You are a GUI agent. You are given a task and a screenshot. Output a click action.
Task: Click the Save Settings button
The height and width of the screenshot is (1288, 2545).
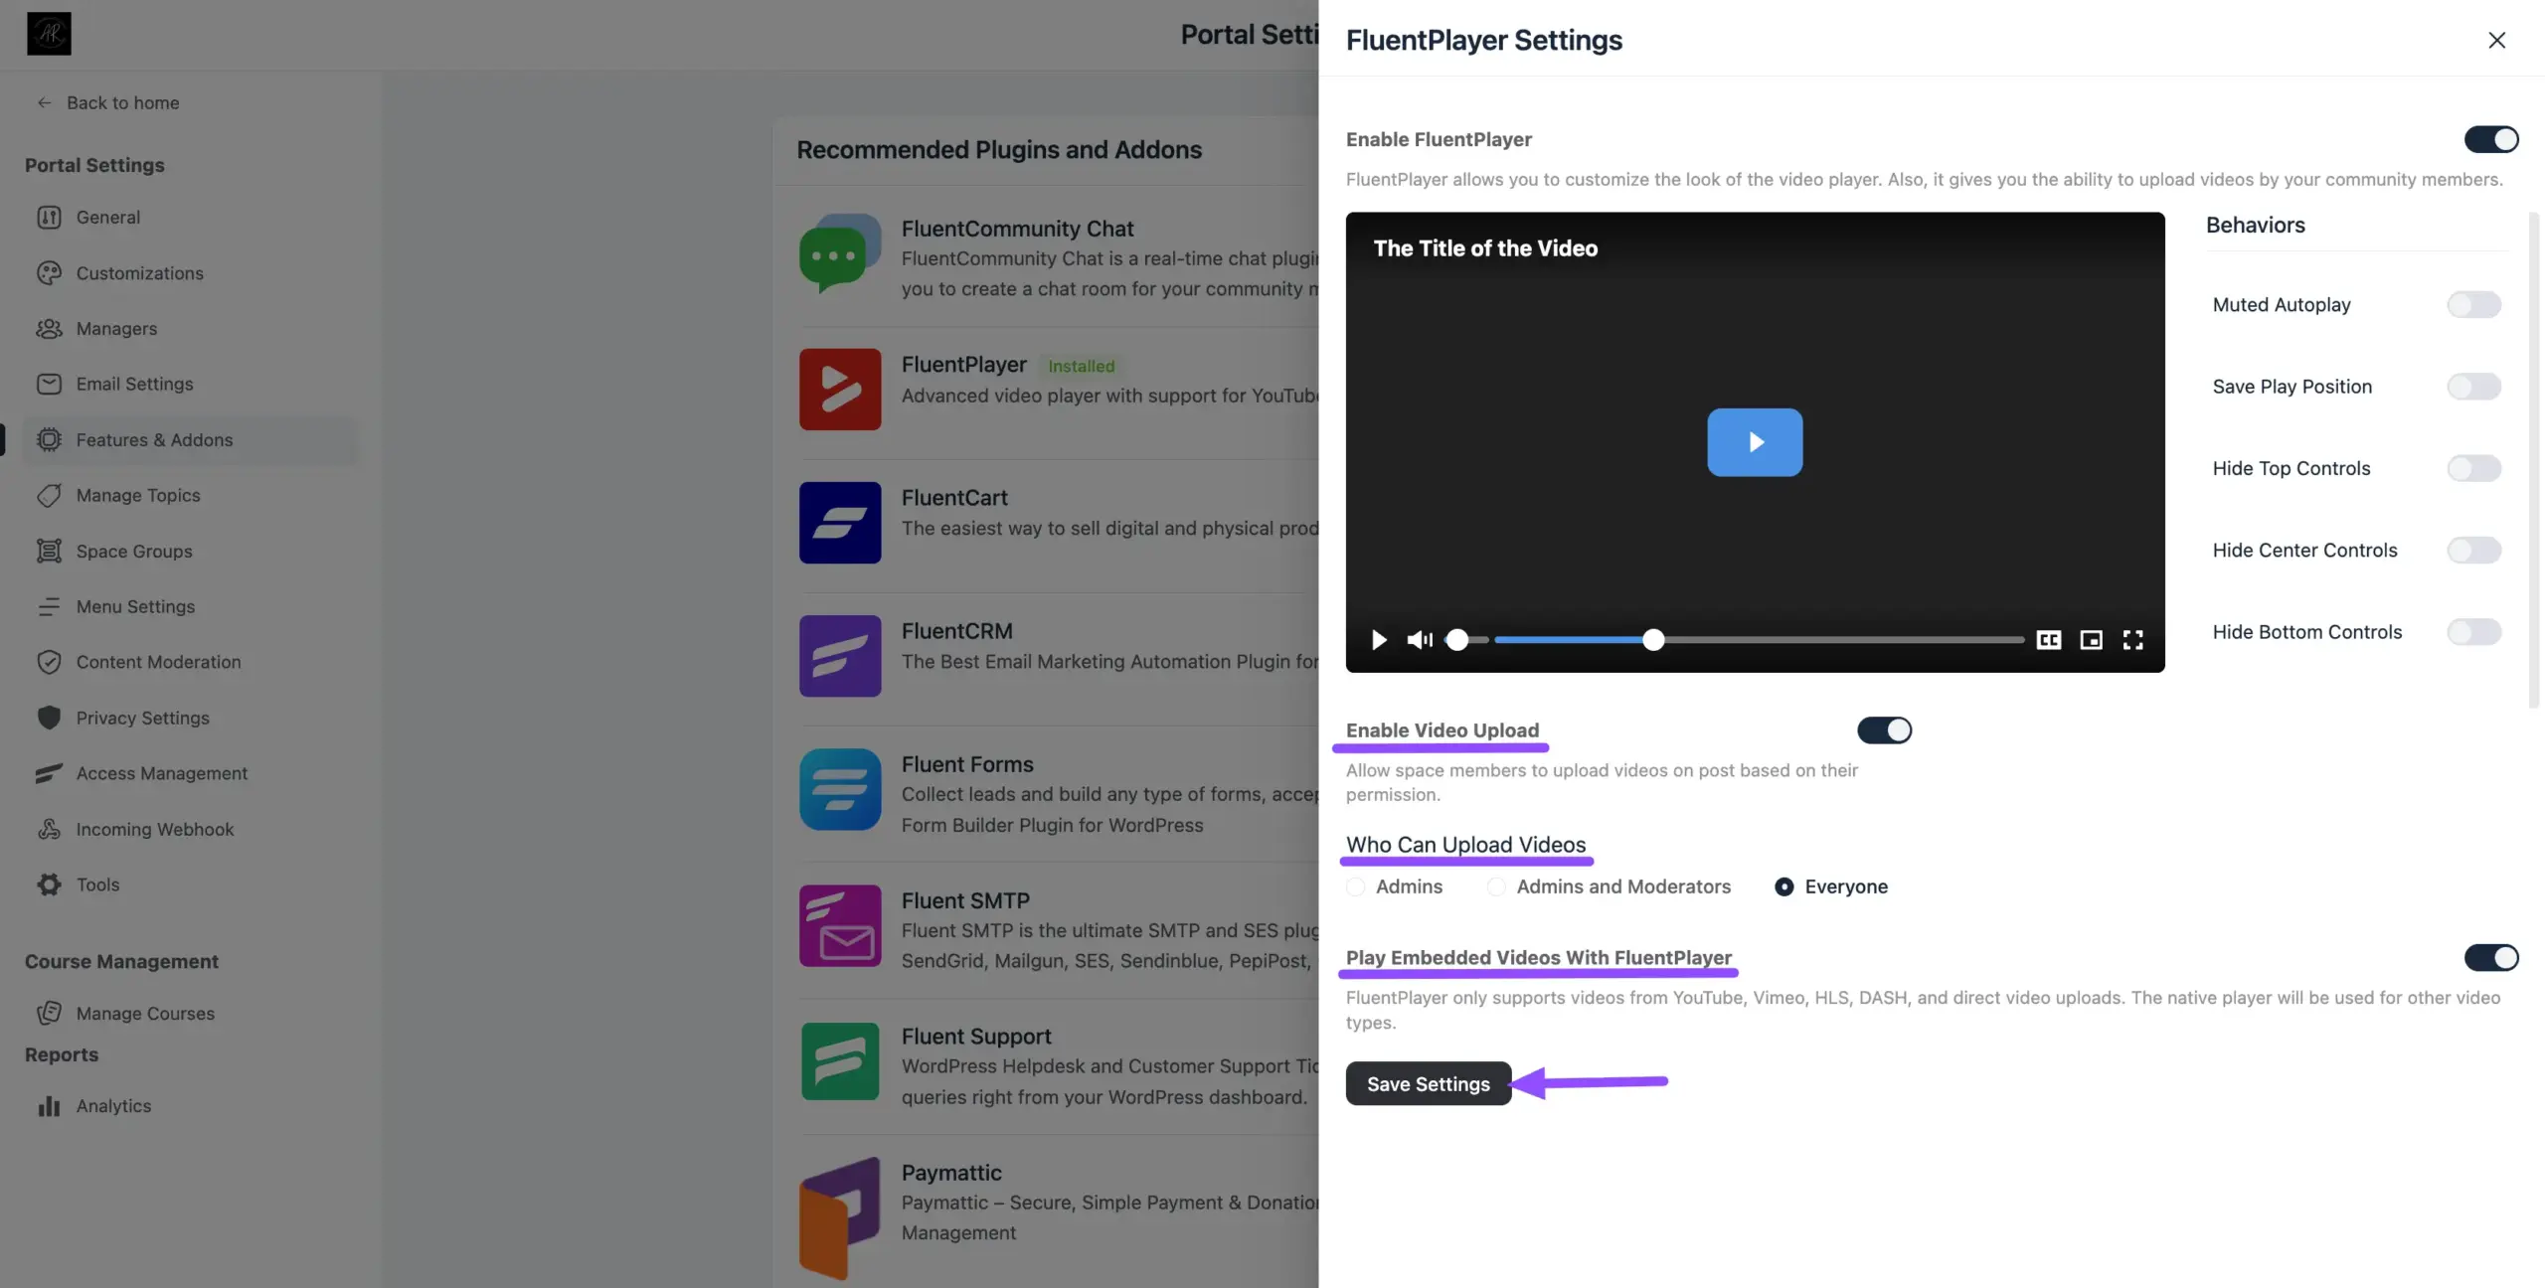1428,1083
